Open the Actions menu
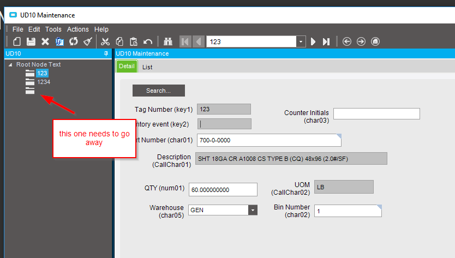The height and width of the screenshot is (258, 455). point(78,29)
